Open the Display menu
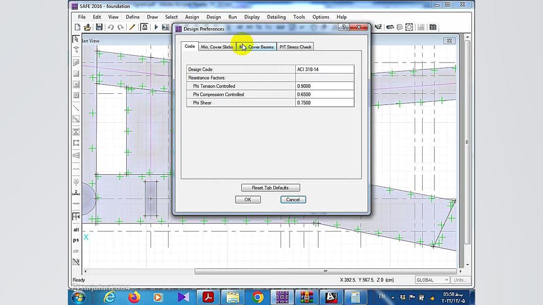The image size is (543, 305). (x=252, y=17)
